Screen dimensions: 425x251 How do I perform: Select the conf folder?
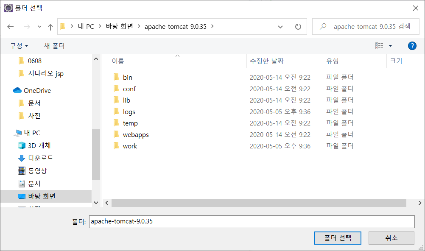click(x=129, y=89)
